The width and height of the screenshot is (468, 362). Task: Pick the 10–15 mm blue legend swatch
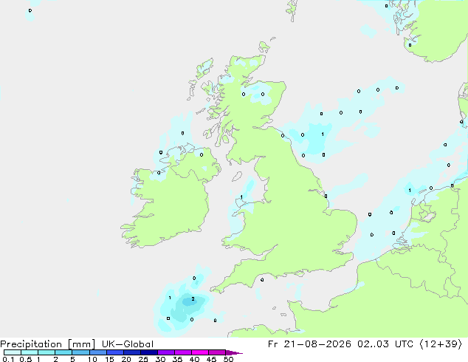click(x=98, y=352)
